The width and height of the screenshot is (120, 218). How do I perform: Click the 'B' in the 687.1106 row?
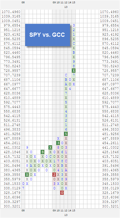coord(66,80)
